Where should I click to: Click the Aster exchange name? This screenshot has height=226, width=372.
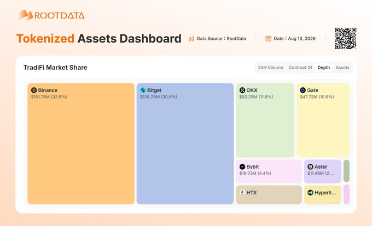pos(321,167)
